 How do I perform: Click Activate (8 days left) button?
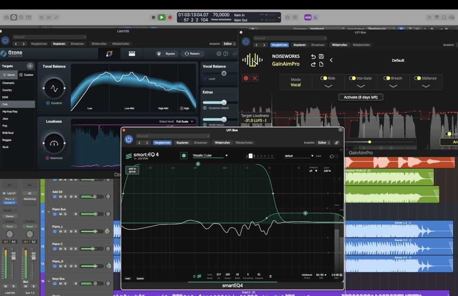pyautogui.click(x=361, y=97)
